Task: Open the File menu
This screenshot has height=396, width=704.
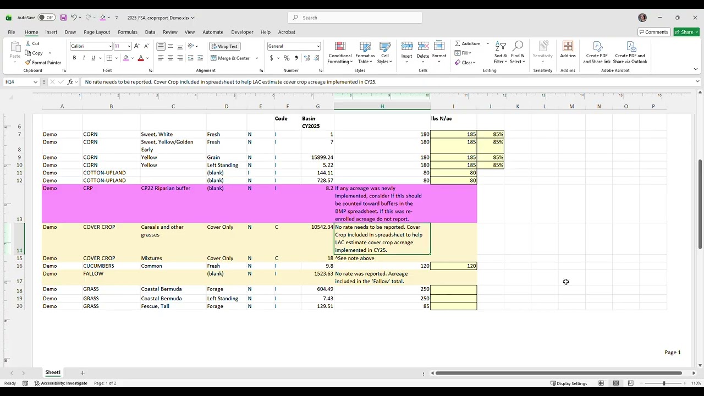Action: 12,32
